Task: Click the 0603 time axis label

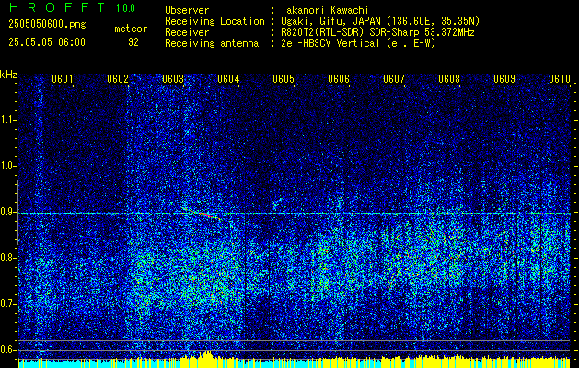Action: tap(172, 79)
